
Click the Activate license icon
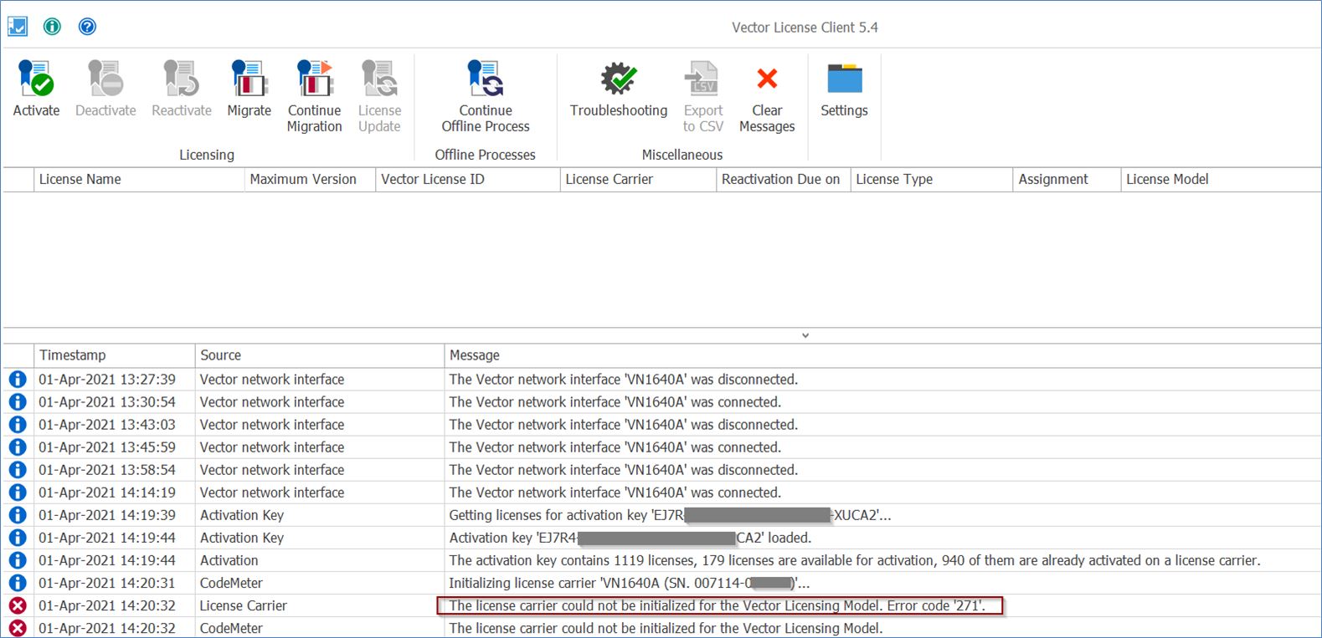pyautogui.click(x=36, y=79)
